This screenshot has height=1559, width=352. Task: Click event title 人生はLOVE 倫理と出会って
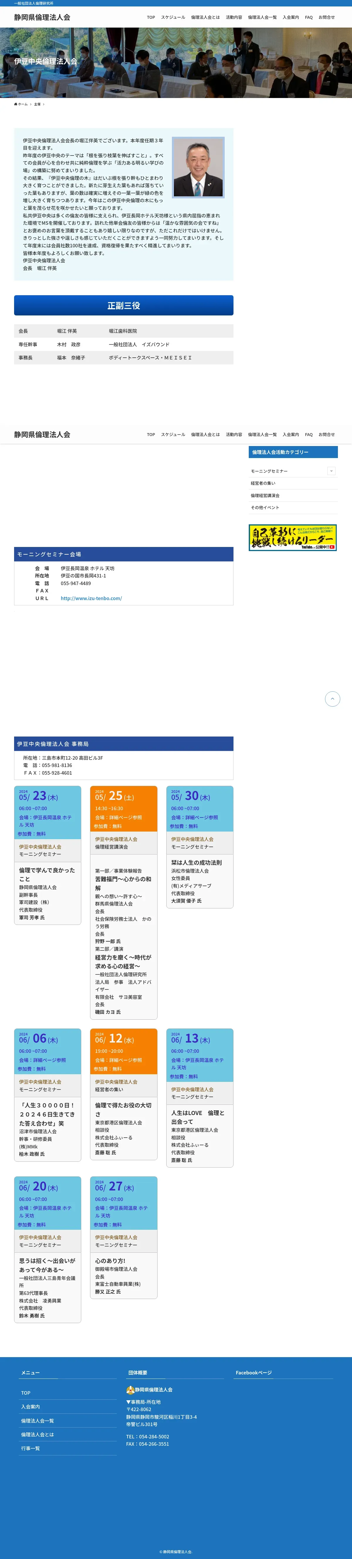pyautogui.click(x=198, y=1117)
